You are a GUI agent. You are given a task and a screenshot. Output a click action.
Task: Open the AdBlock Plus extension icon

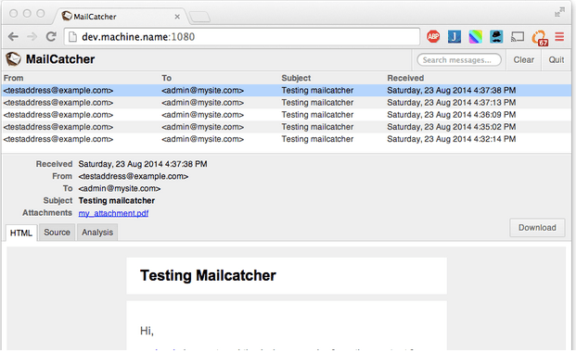[x=433, y=37]
